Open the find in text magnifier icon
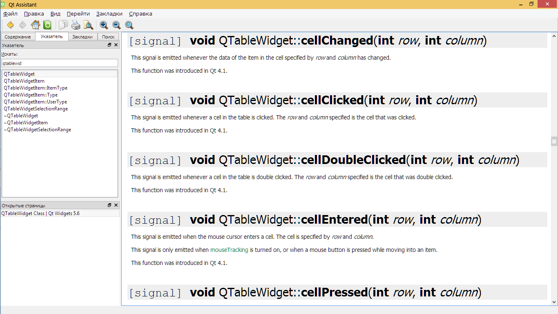Screen dimensions: 558x314 point(88,25)
